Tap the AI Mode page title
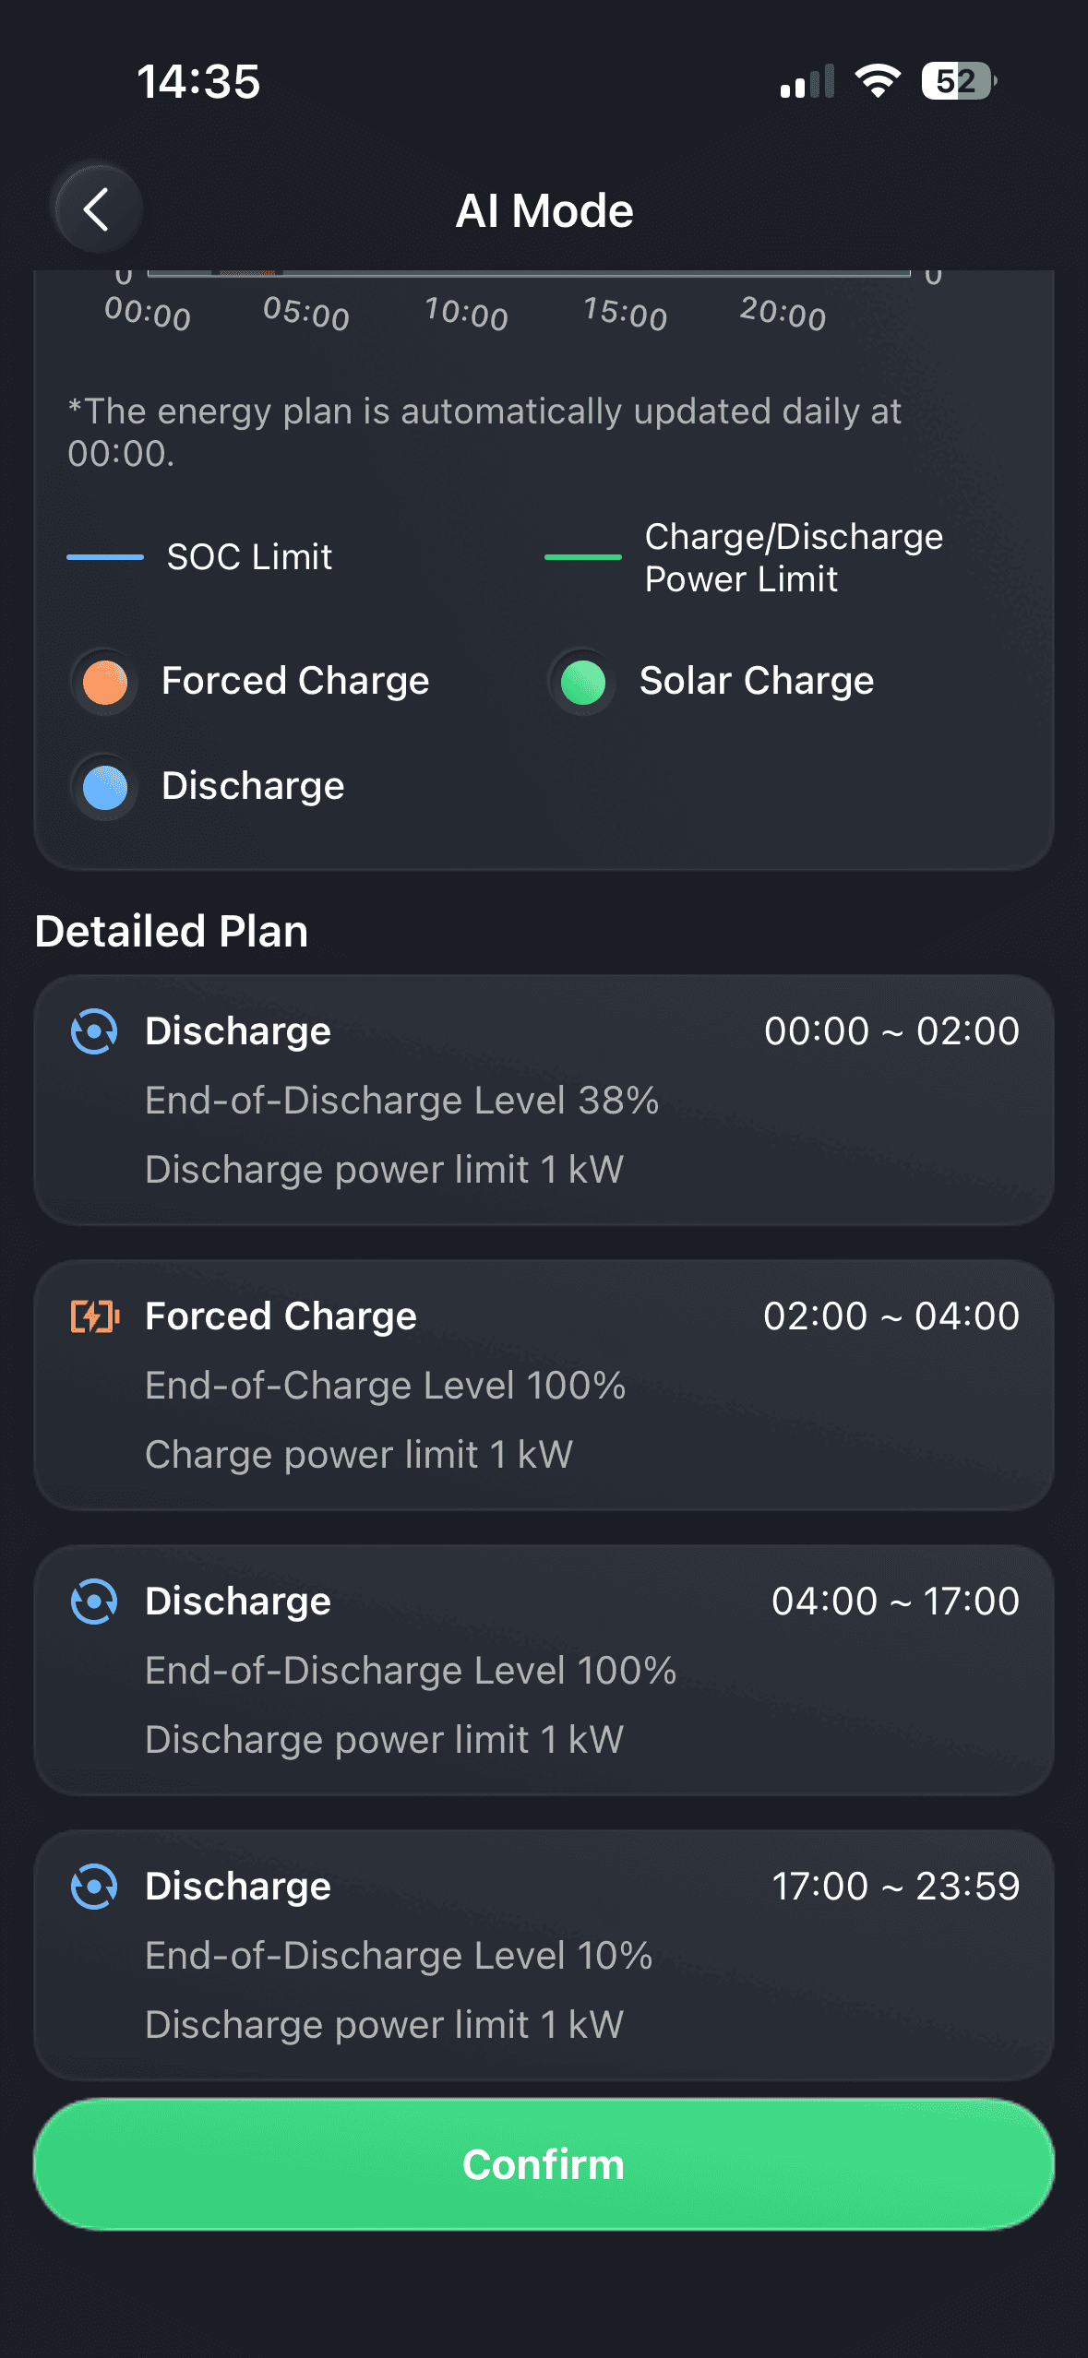 [x=544, y=211]
